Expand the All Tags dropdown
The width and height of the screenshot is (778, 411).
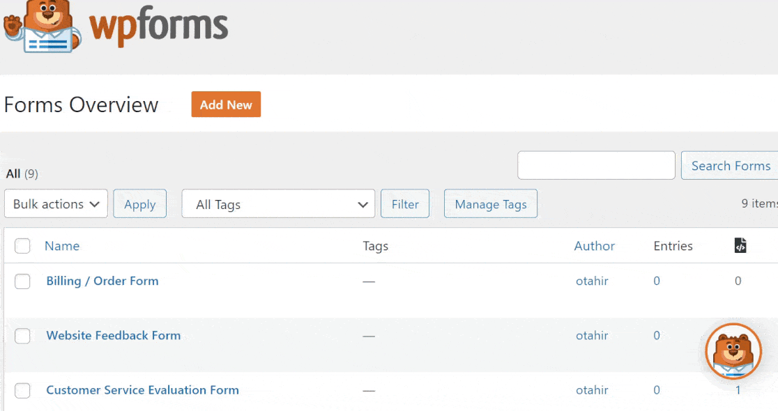[278, 204]
